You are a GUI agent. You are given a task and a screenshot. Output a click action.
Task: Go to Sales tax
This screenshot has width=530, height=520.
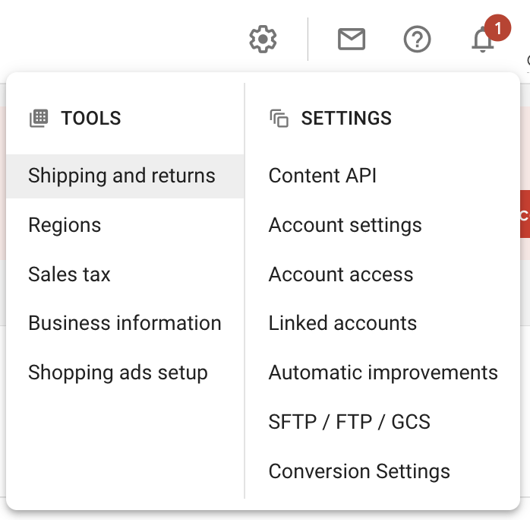(125, 274)
